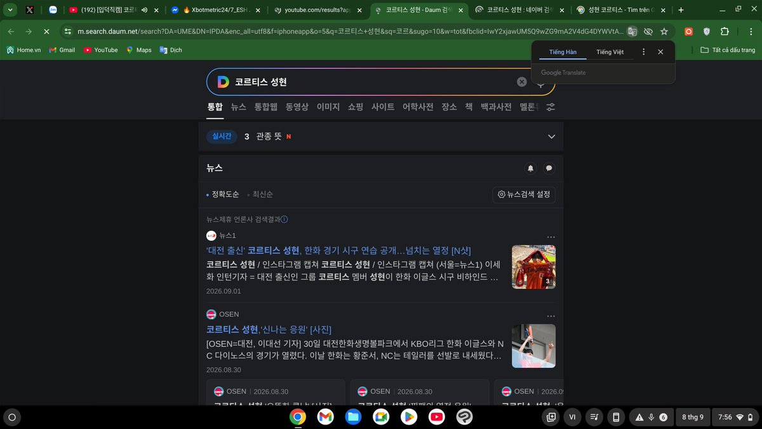
Task: Open 뉴스검색 설정 button
Action: [524, 194]
